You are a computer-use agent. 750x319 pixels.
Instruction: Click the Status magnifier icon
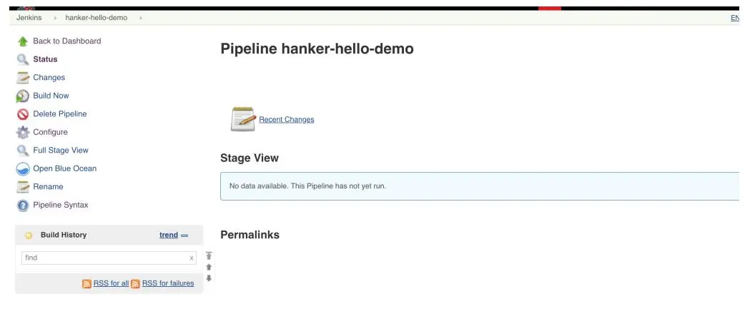[23, 60]
